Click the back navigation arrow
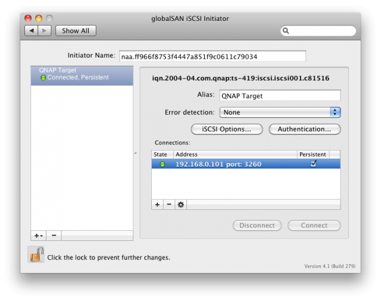Viewport: 381px width, 301px height. coord(32,31)
